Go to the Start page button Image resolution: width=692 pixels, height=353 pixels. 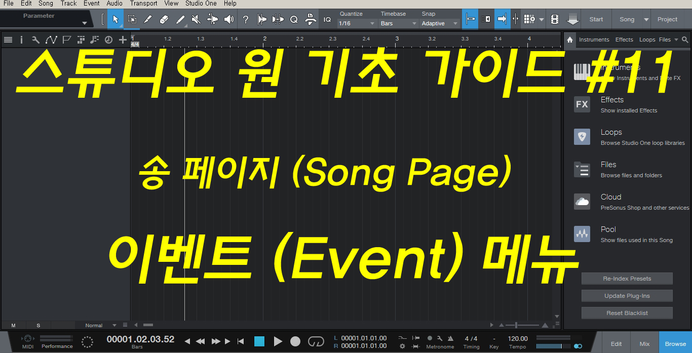coord(596,19)
